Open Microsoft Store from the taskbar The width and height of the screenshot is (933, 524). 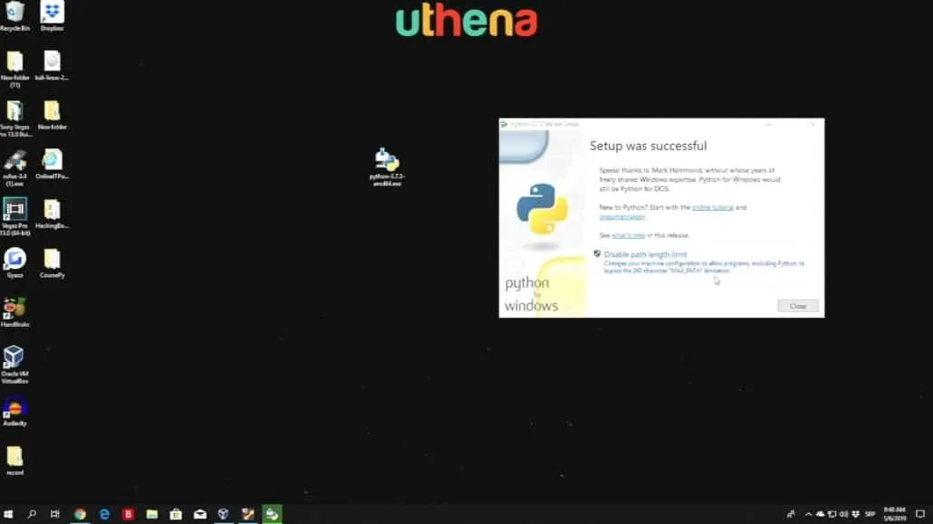(x=176, y=514)
